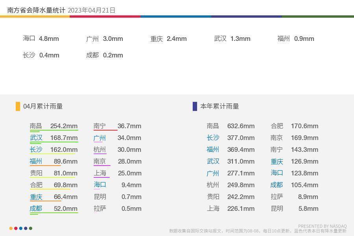This screenshot has height=236, width=354.
Task: Click the 1.3mm daily value for 武汉
Action: 240,39
